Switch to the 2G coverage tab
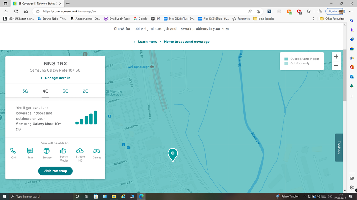The height and width of the screenshot is (200, 357). [85, 91]
